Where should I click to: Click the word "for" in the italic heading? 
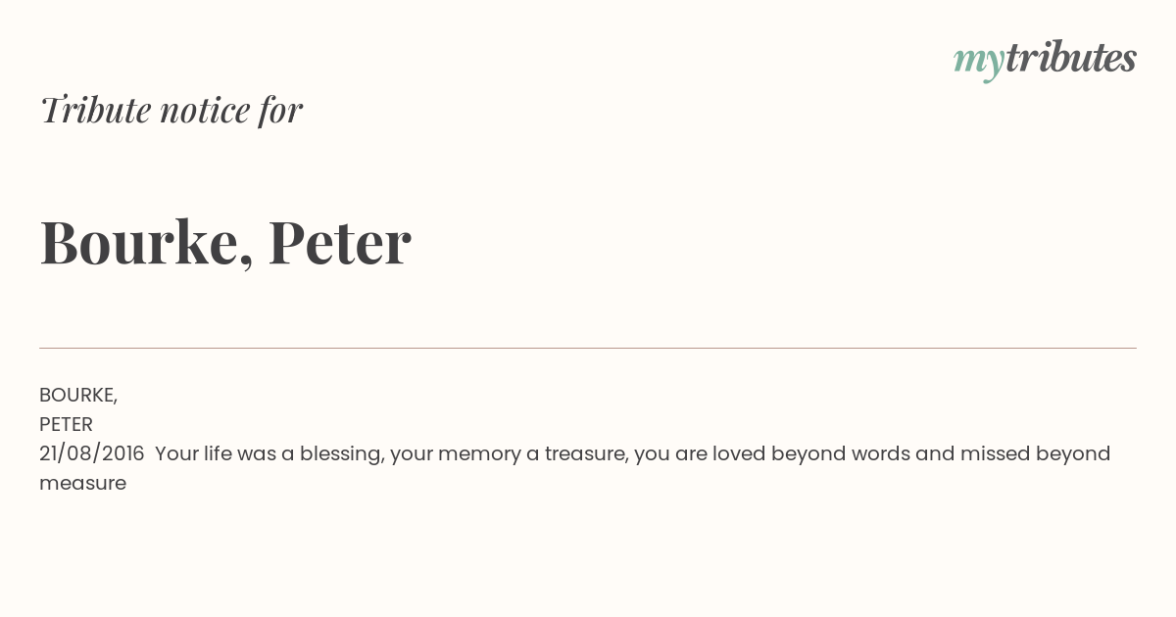point(280,110)
